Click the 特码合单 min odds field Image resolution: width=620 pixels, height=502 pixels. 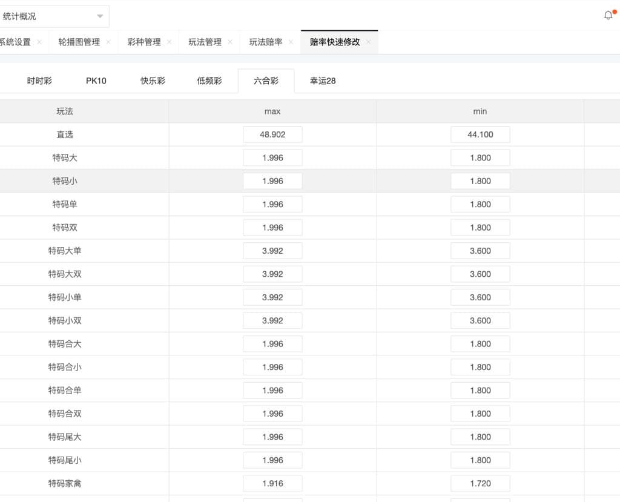480,391
